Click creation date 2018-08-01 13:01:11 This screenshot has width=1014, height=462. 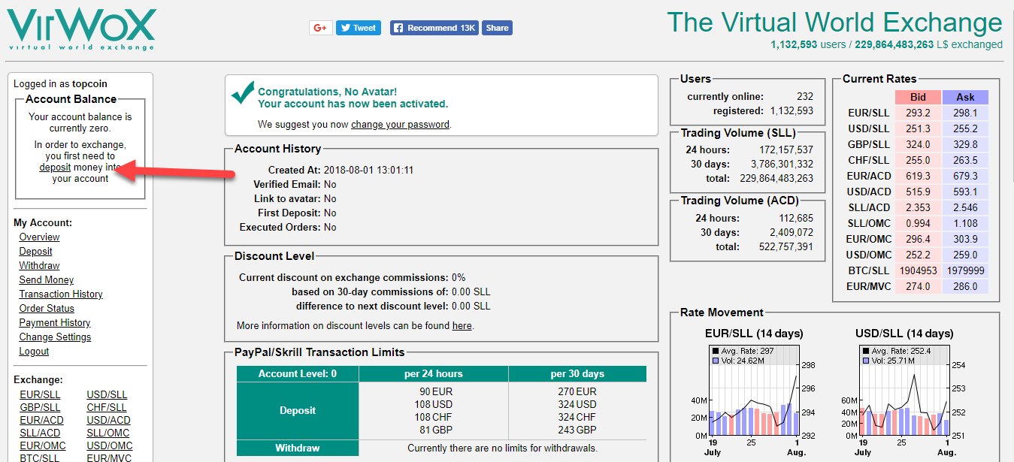pyautogui.click(x=368, y=170)
